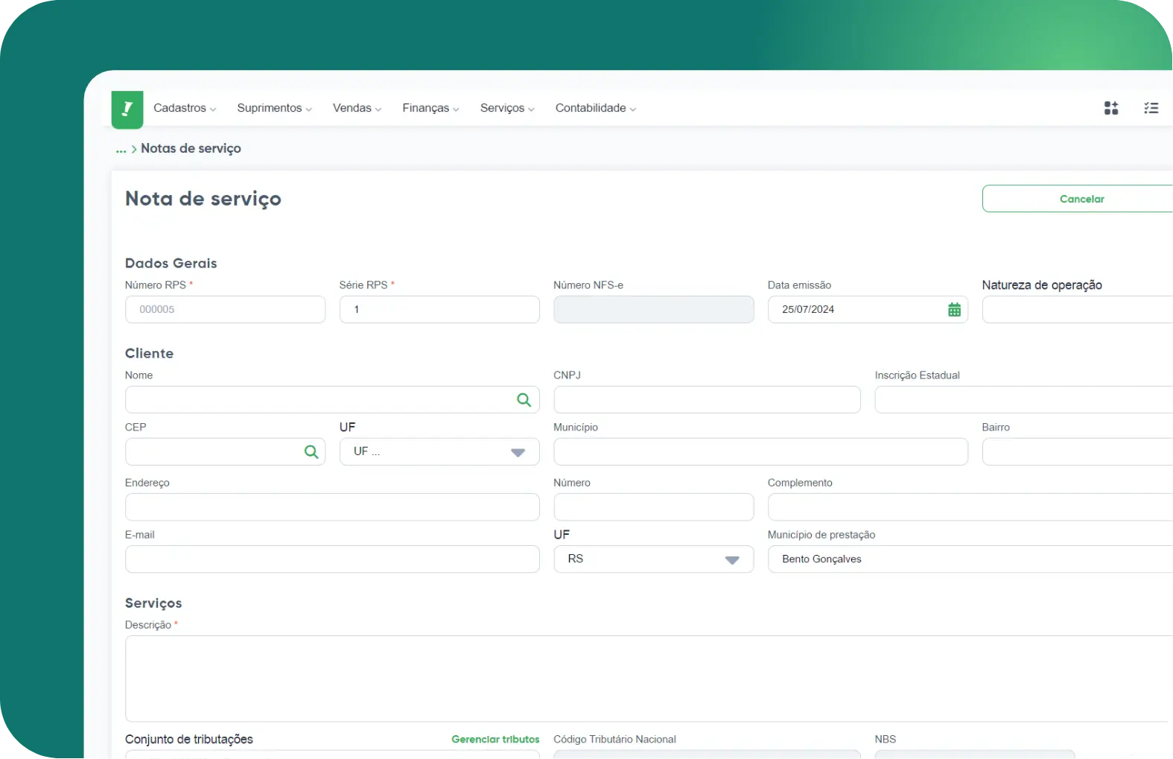
Task: Open the apps grid icon in header
Action: [x=1111, y=108]
